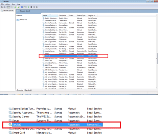Sort by the Startup Type column header
Image resolution: width=158 pixels, height=135 pixels.
click(82, 15)
